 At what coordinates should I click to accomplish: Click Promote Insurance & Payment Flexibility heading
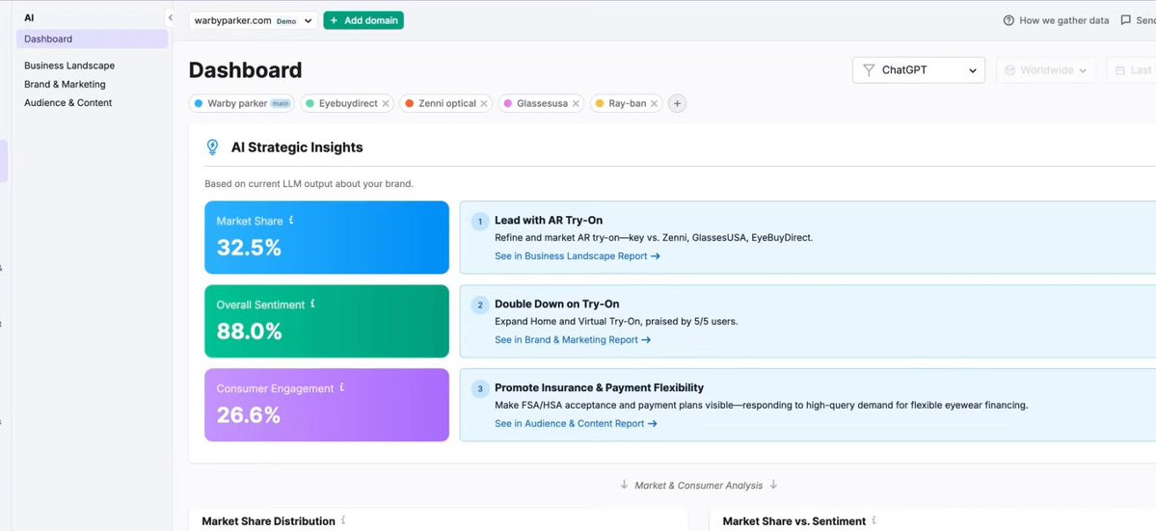(x=600, y=387)
